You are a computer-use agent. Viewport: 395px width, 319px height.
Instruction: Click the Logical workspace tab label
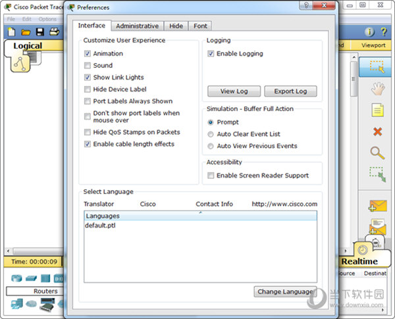28,45
